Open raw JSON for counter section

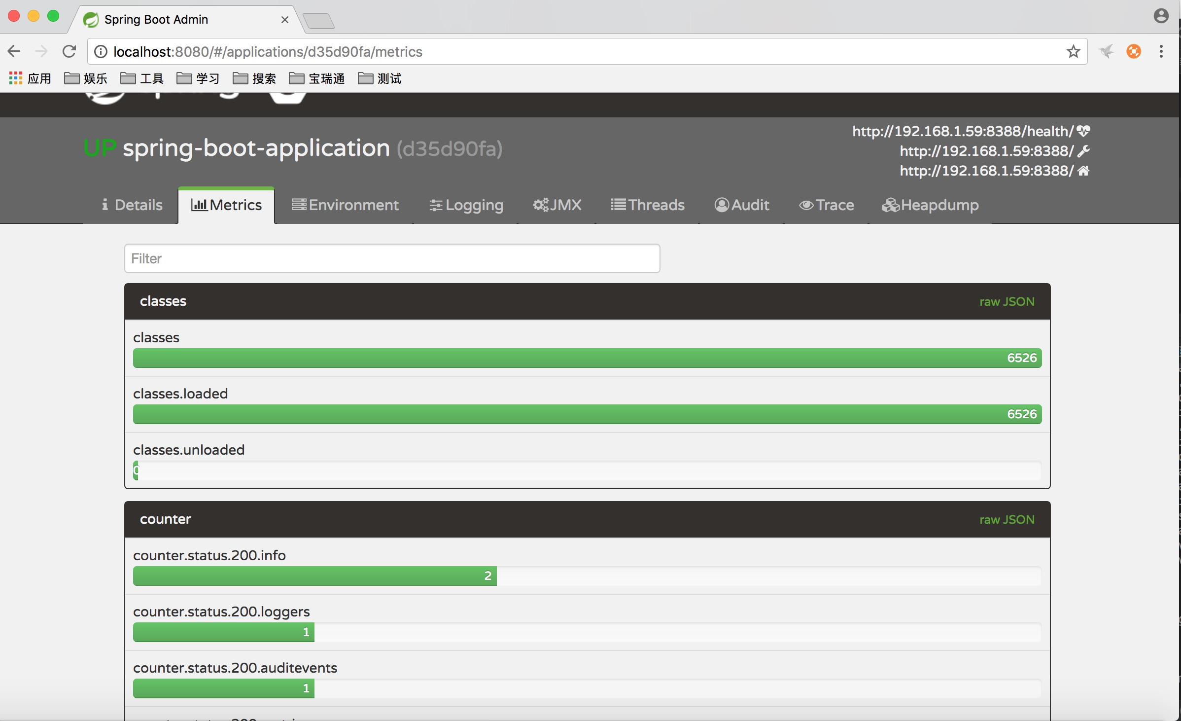click(x=1007, y=520)
